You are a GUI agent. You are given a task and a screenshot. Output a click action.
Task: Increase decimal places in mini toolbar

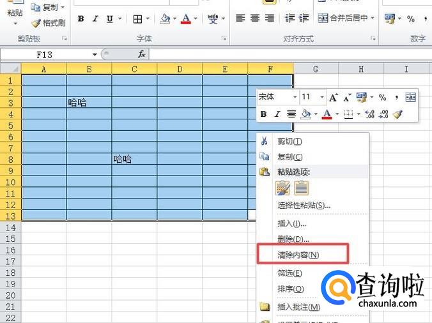click(369, 114)
